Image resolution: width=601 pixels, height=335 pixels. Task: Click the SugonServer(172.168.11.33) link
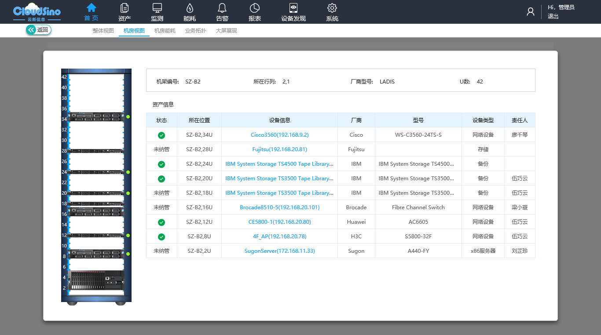tap(279, 251)
